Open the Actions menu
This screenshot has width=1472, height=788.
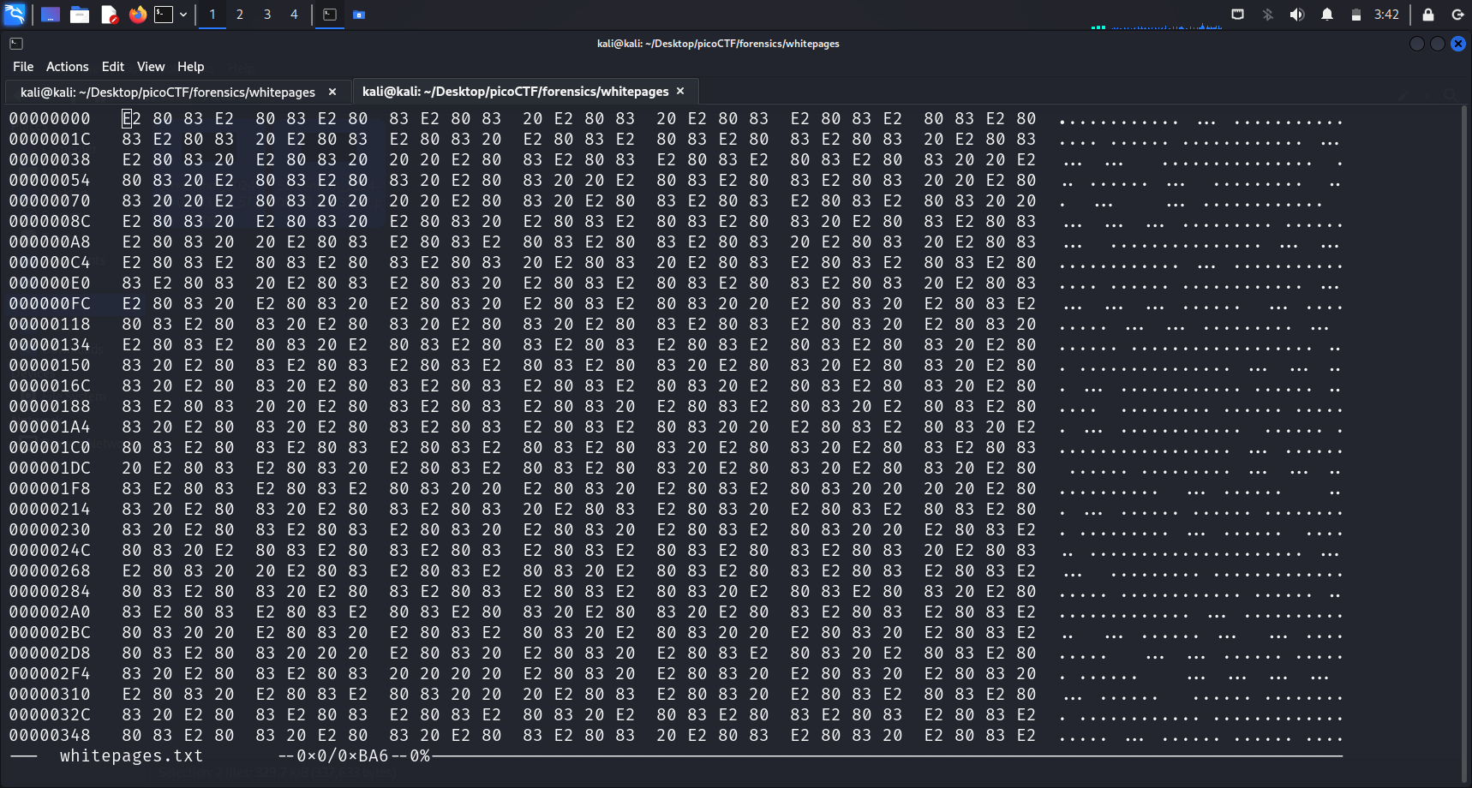point(67,67)
